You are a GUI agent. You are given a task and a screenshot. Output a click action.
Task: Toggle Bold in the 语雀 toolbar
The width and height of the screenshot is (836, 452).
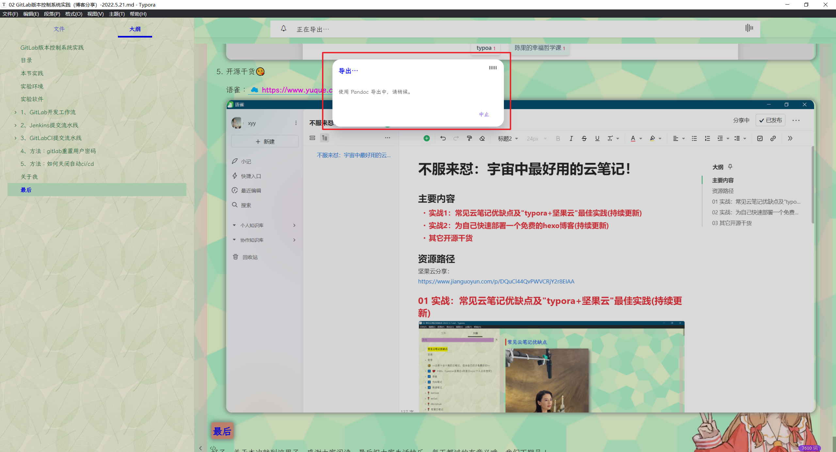pos(558,138)
